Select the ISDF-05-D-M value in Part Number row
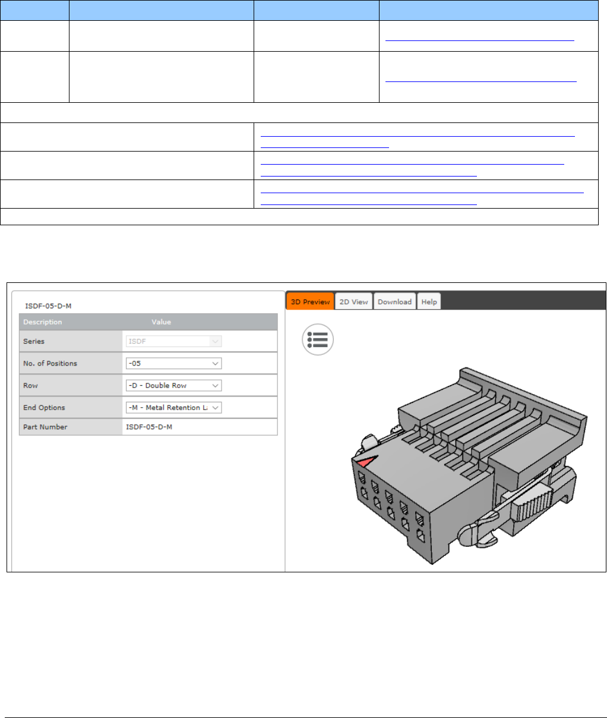The width and height of the screenshot is (607, 718). (149, 427)
